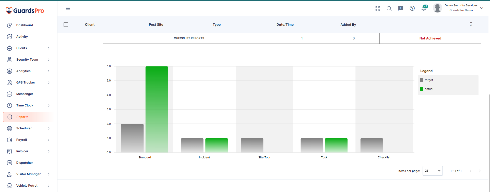The image size is (490, 192).
Task: Go to next page arrow
Action: coord(480,171)
